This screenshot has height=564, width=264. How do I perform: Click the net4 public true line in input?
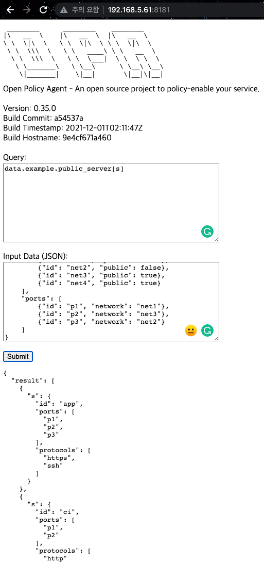tap(99, 283)
